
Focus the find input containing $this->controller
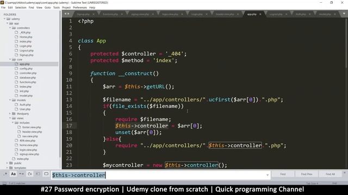click(161, 175)
